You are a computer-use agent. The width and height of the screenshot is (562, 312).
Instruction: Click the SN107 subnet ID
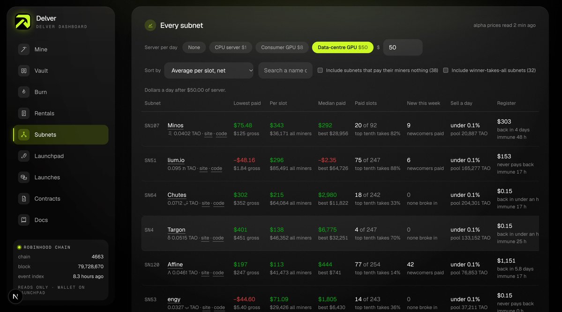coord(151,125)
